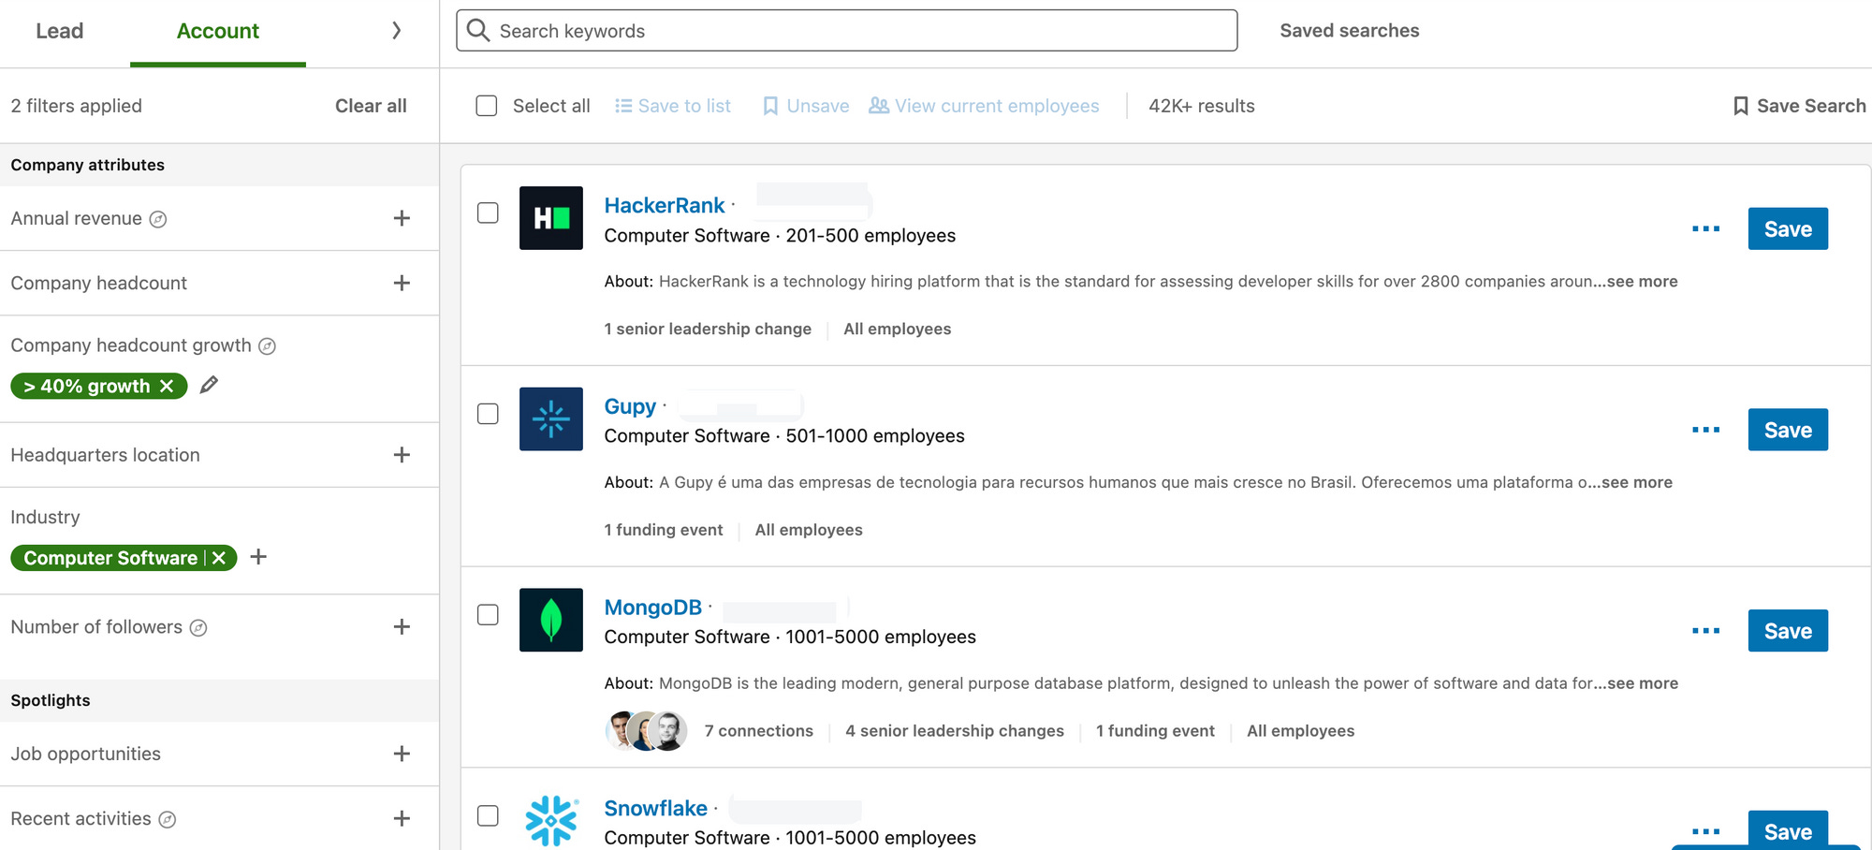Screen dimensions: 1872x850
Task: View Gupy All employees
Action: tap(809, 530)
